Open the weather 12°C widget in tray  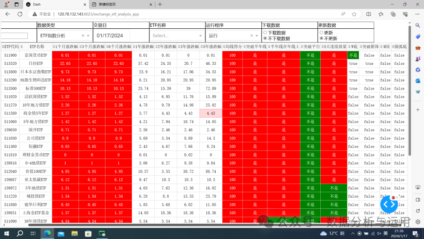coord(332,233)
